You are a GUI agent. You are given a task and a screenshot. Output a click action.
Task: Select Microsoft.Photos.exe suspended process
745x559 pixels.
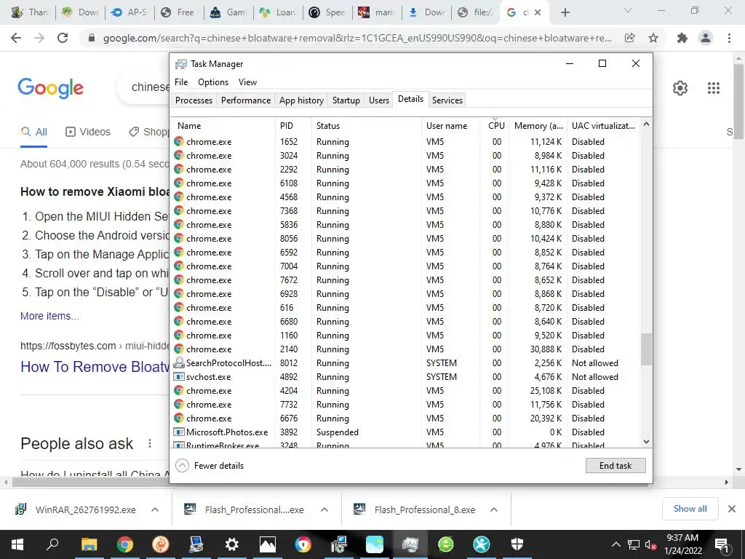tap(405, 432)
